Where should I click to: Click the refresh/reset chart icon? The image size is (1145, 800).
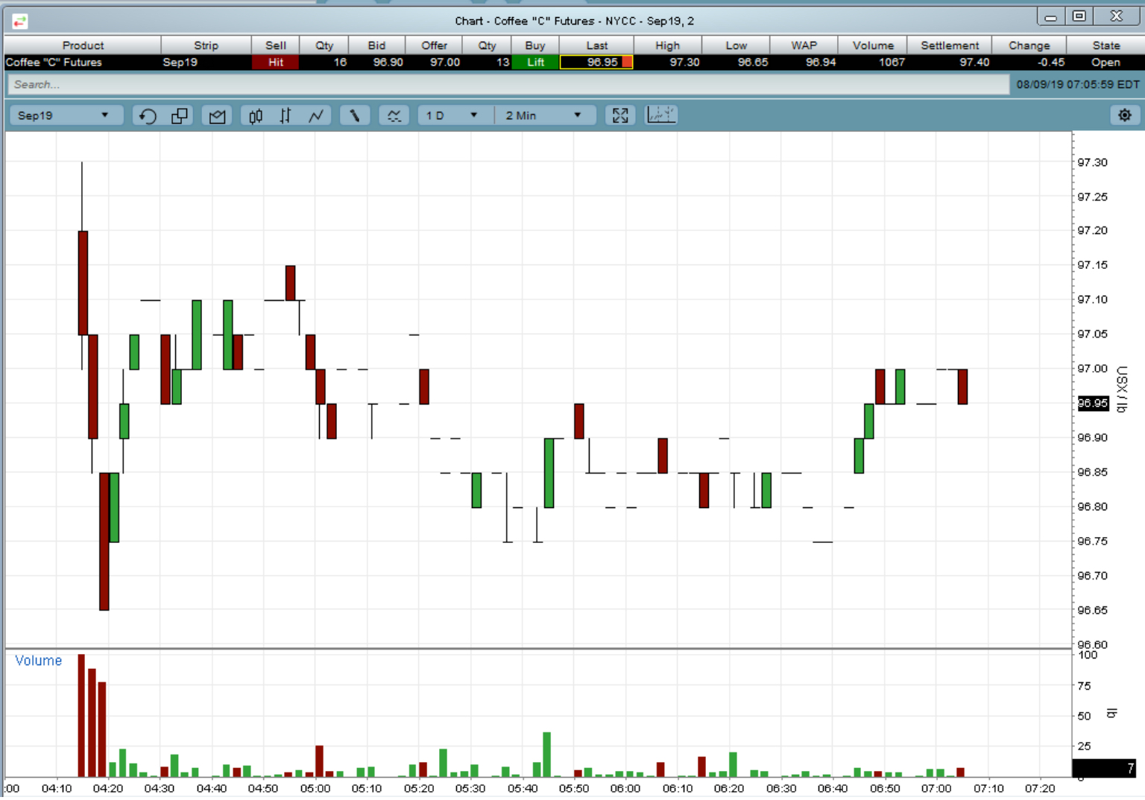pos(148,115)
